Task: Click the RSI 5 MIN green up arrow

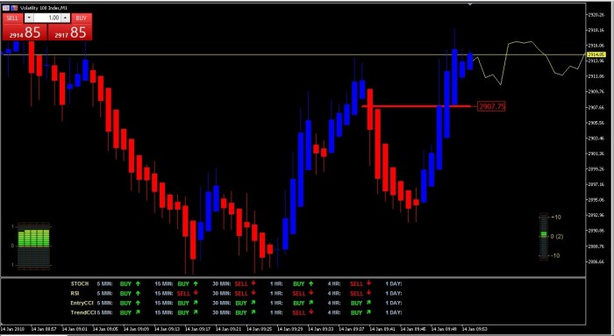Action: (x=138, y=293)
